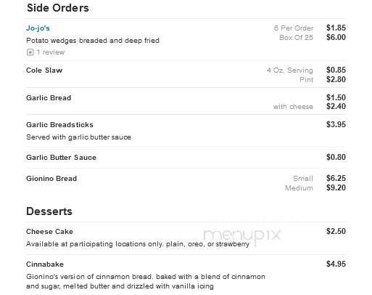Select the Garlic Bread item name
Viewport: 372px width, 295px height.
[x=49, y=98]
